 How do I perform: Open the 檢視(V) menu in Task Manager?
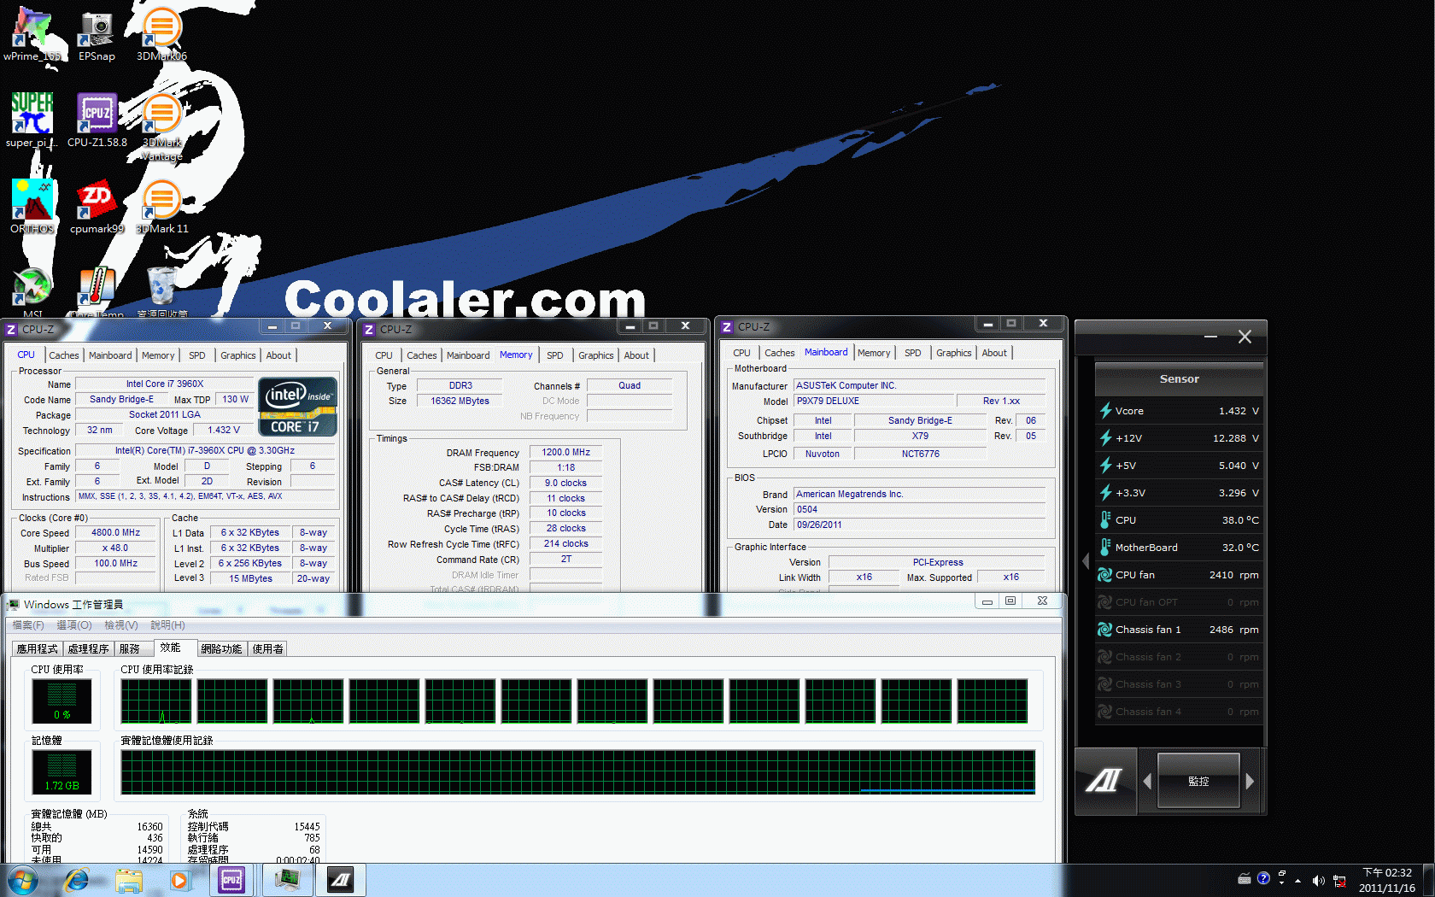tap(121, 625)
